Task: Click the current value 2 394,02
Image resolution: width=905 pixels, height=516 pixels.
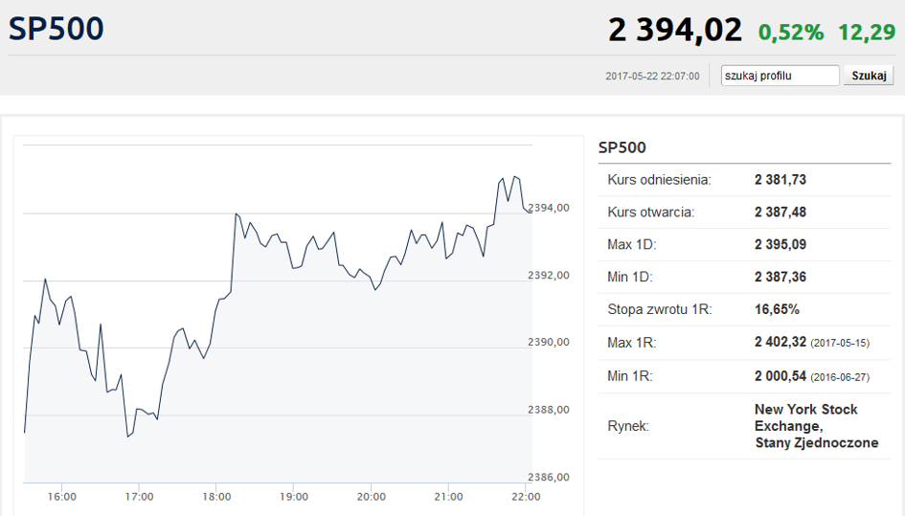Action: click(x=675, y=30)
